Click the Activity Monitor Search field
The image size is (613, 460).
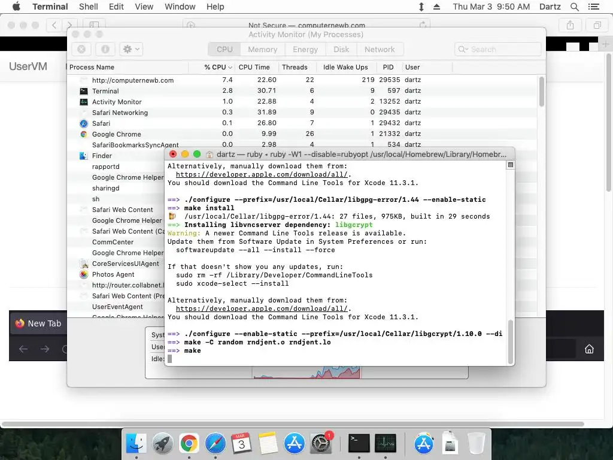pos(497,49)
